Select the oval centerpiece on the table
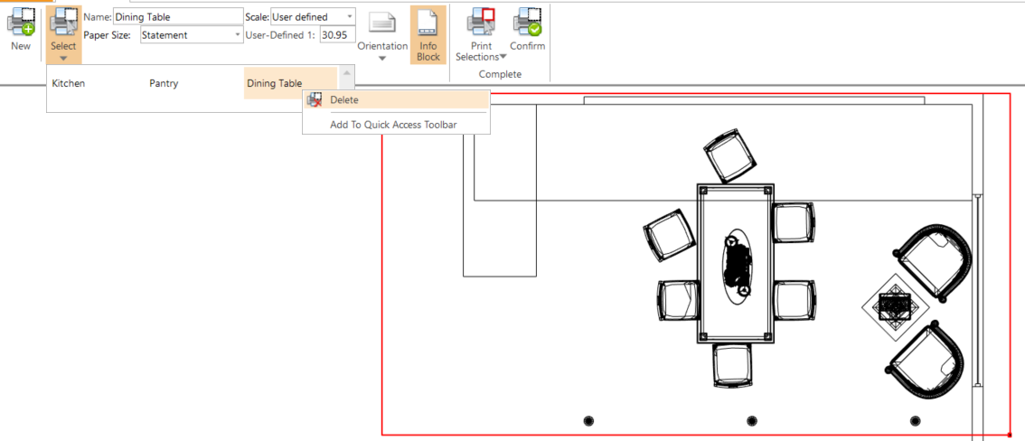This screenshot has width=1025, height=441. coord(737,267)
